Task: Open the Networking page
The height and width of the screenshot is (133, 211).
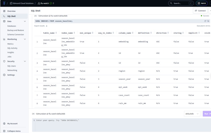Action: [12, 70]
